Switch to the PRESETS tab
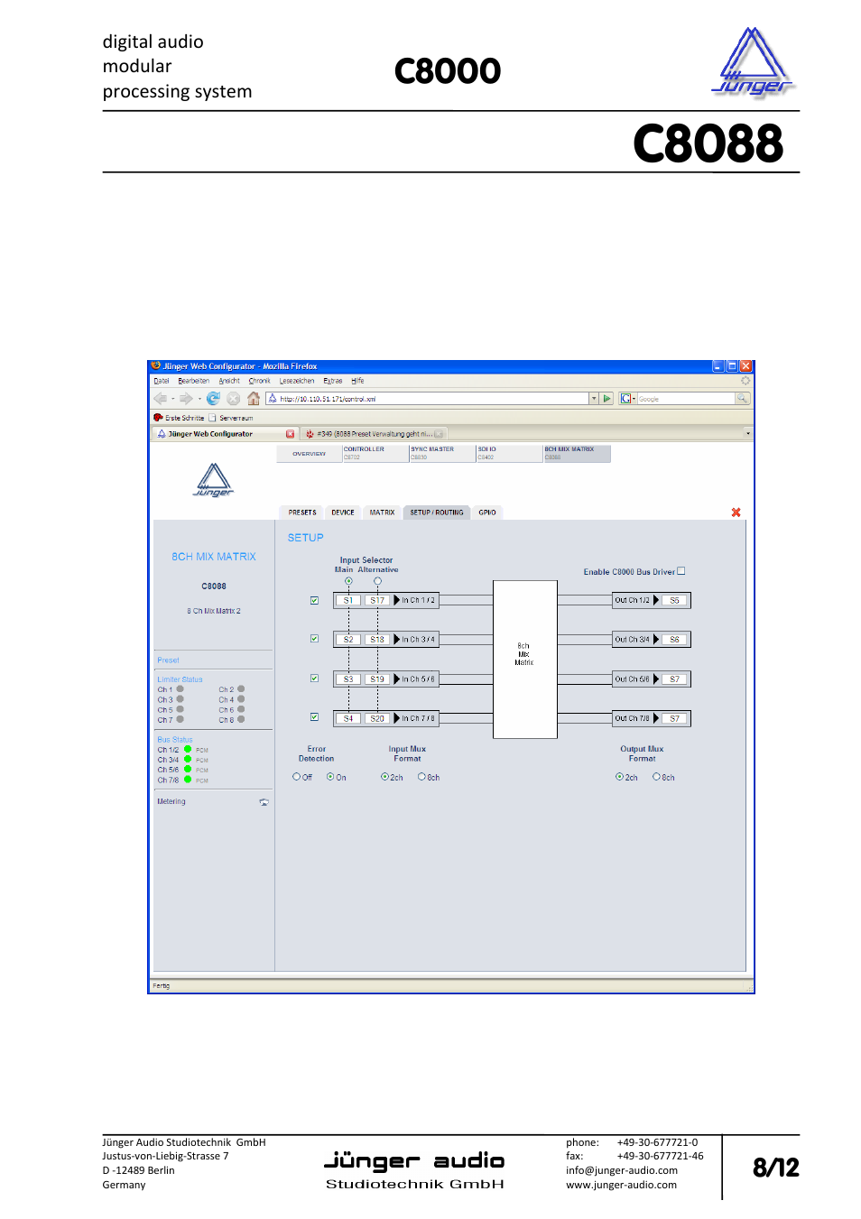The width and height of the screenshot is (861, 1219). click(302, 513)
